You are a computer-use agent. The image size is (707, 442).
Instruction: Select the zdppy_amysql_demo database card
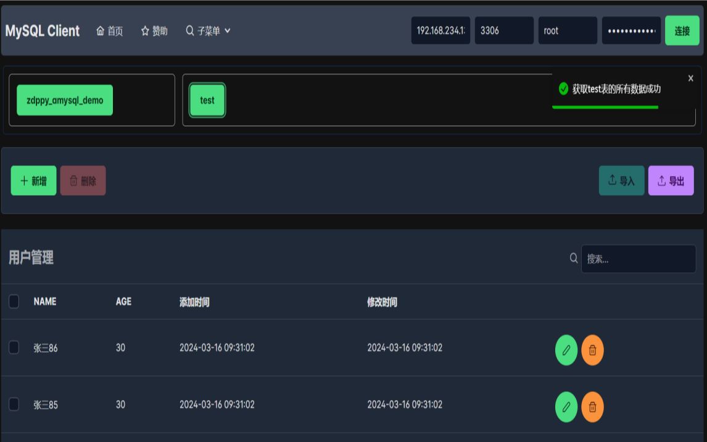(x=64, y=99)
